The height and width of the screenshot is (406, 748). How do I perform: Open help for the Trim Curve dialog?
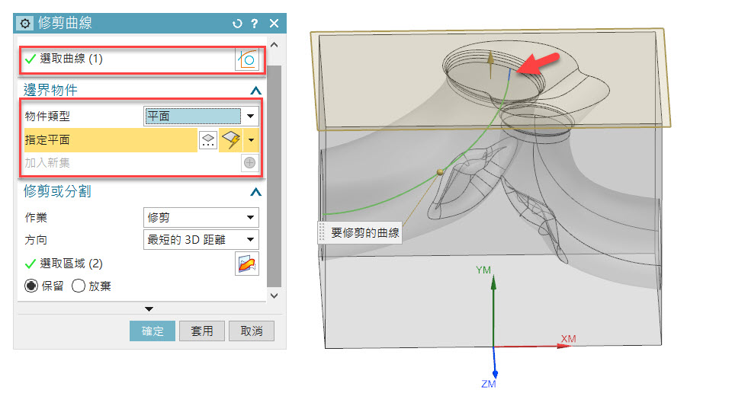pyautogui.click(x=254, y=24)
